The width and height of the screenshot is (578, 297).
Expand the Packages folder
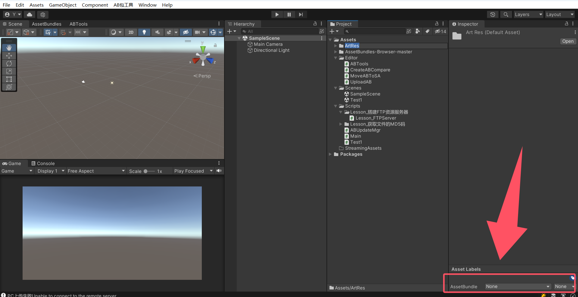(330, 154)
